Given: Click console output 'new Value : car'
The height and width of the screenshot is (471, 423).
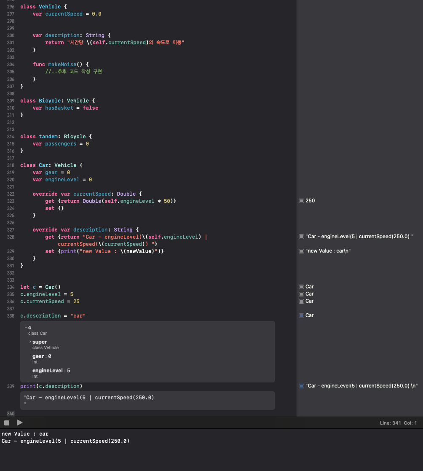Looking at the screenshot, I should coord(25,434).
